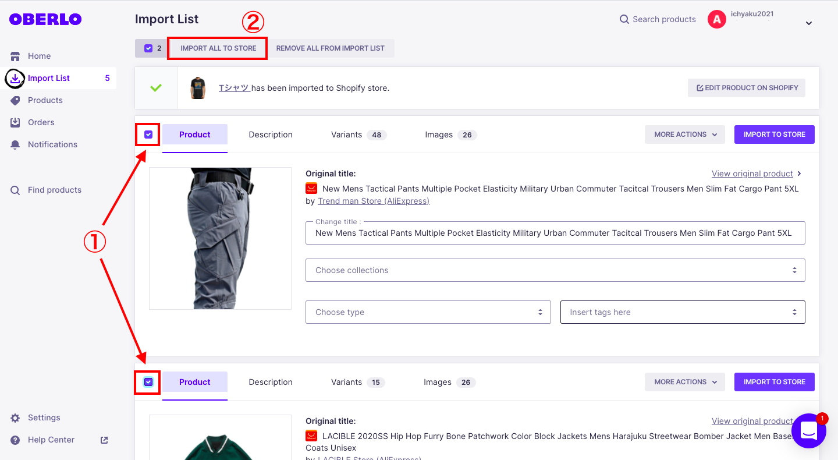Image resolution: width=838 pixels, height=460 pixels.
Task: Click the Search products field
Action: (x=664, y=19)
